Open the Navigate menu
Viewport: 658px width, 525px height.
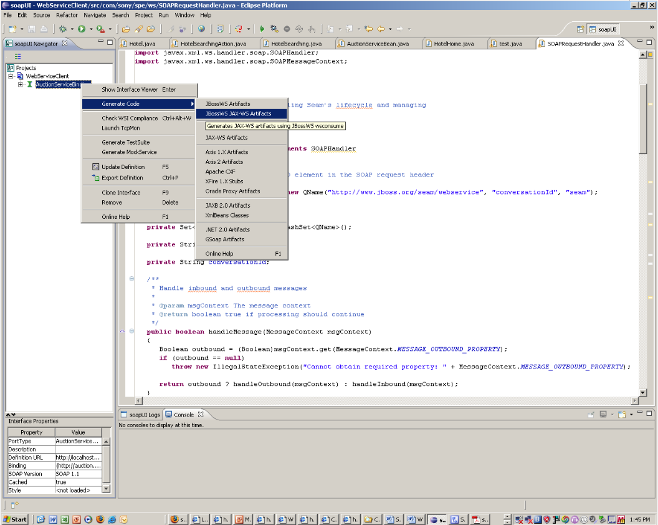click(95, 15)
